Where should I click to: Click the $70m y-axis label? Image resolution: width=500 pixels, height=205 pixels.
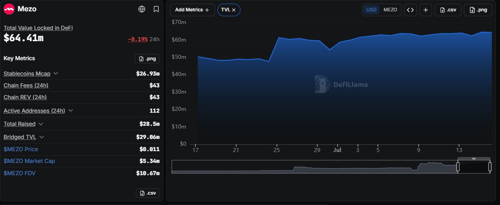coord(179,22)
